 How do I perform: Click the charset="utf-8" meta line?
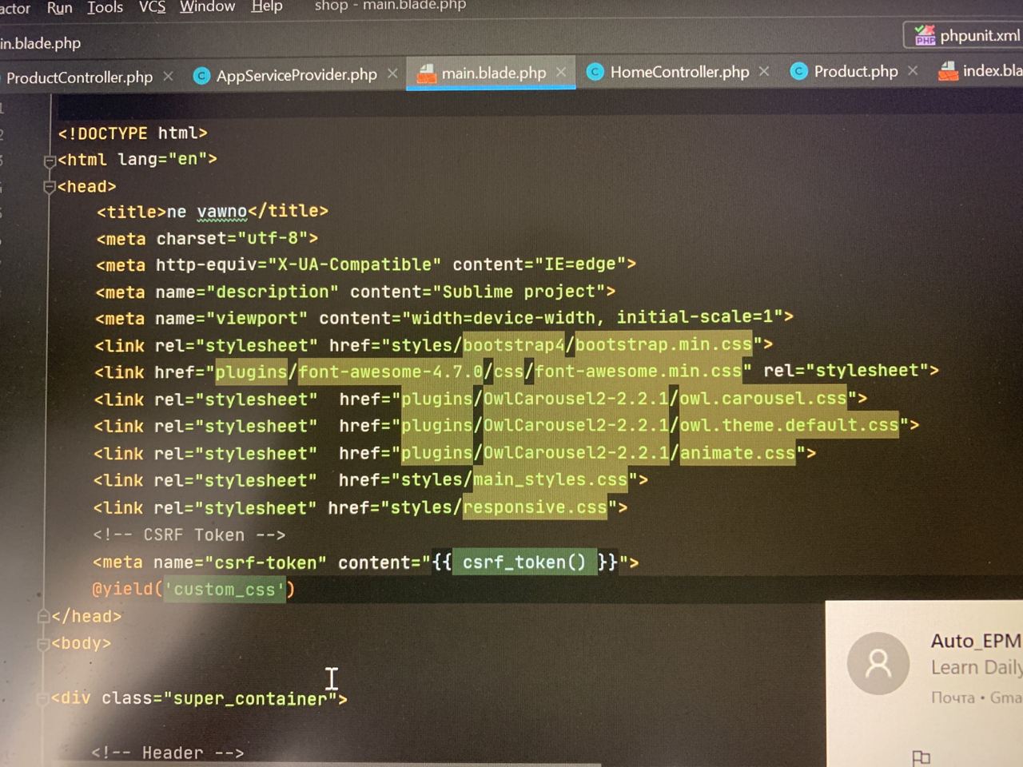click(x=207, y=239)
